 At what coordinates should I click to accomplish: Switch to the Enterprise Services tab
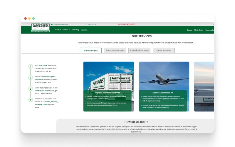[115, 51]
